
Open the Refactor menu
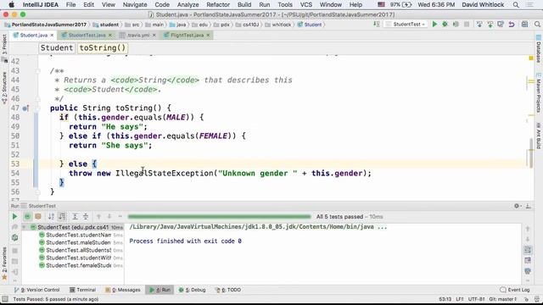tap(218, 5)
